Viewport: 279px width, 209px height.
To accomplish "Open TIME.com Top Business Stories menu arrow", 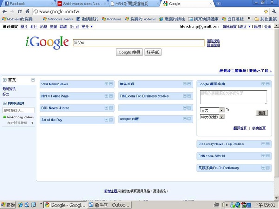I will coord(185,96).
